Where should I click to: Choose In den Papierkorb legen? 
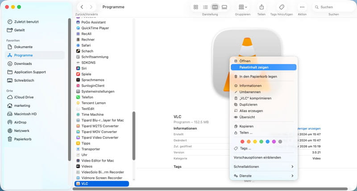264,77
